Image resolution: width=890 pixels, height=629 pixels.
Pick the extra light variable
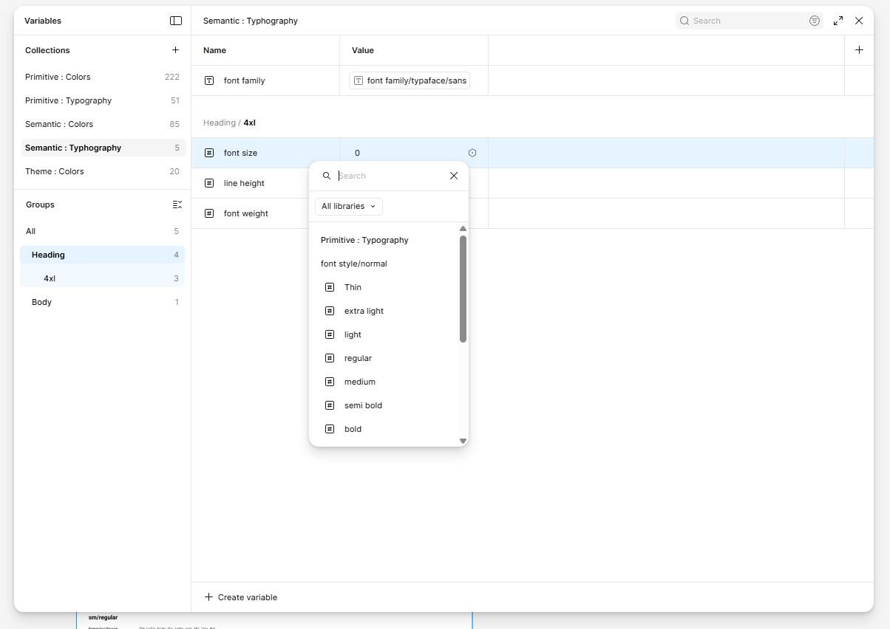coord(364,311)
